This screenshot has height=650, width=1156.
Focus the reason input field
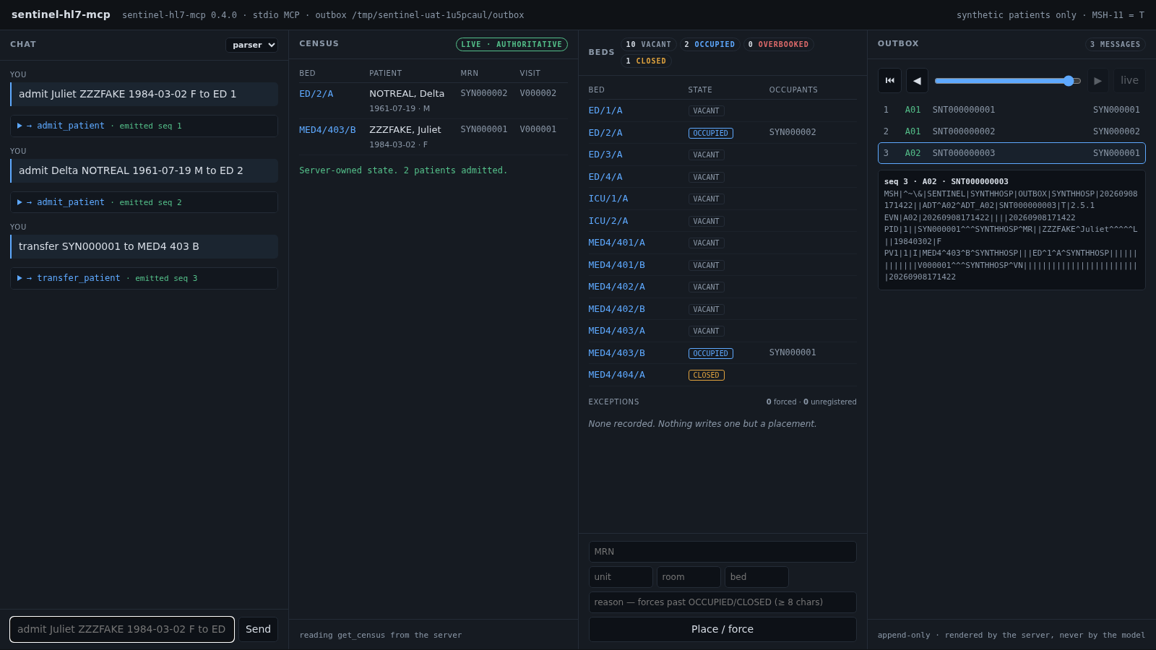[722, 602]
